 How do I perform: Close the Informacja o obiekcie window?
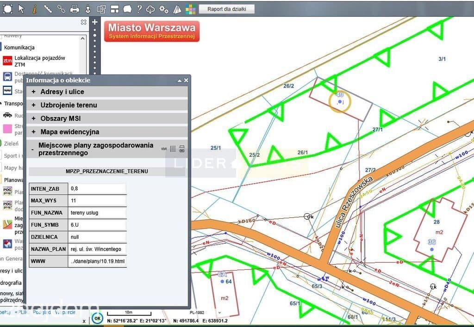[x=186, y=80]
